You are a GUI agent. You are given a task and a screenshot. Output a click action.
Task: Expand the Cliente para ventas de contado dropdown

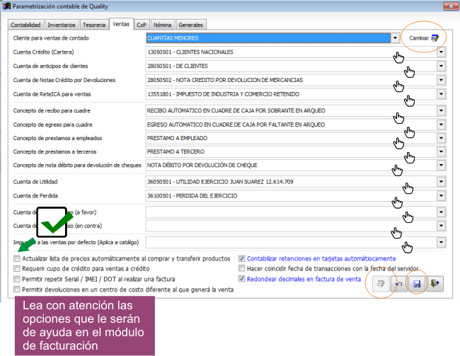[x=395, y=38]
